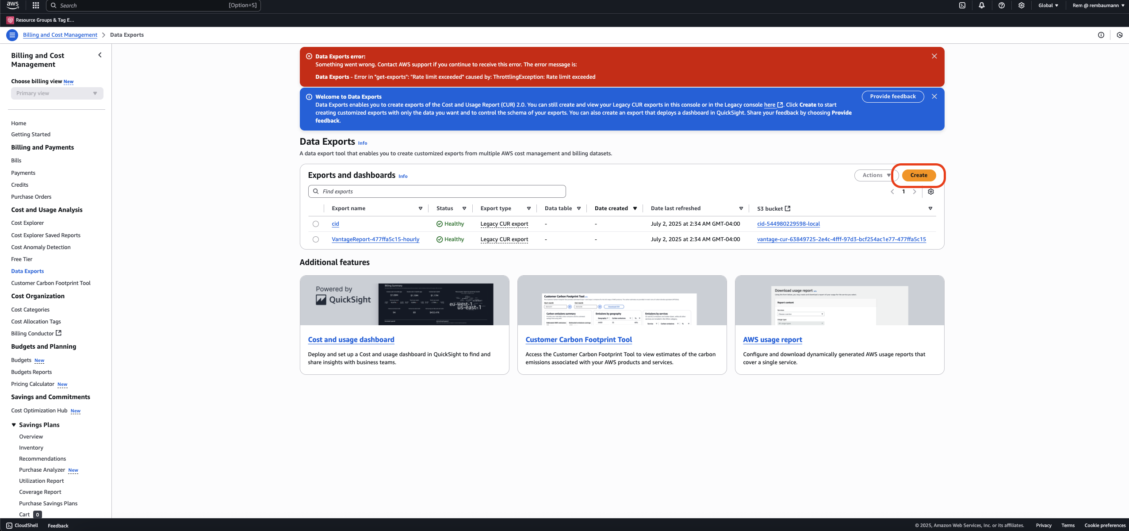Click the S3 bucket external link icon
1129x531 pixels.
point(788,208)
